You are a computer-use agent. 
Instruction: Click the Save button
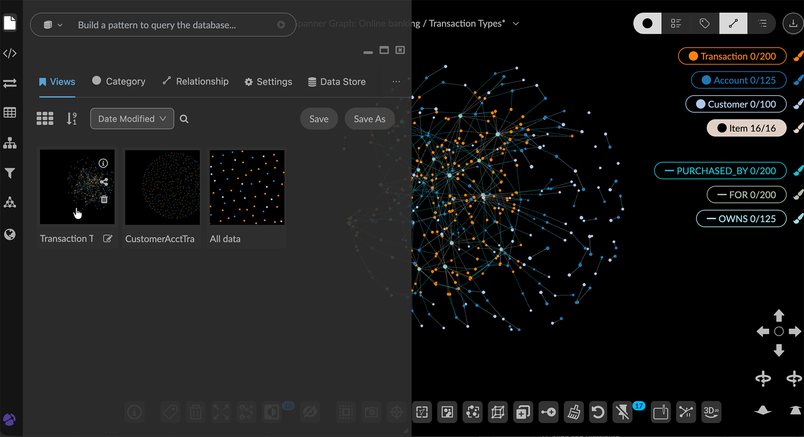point(319,119)
